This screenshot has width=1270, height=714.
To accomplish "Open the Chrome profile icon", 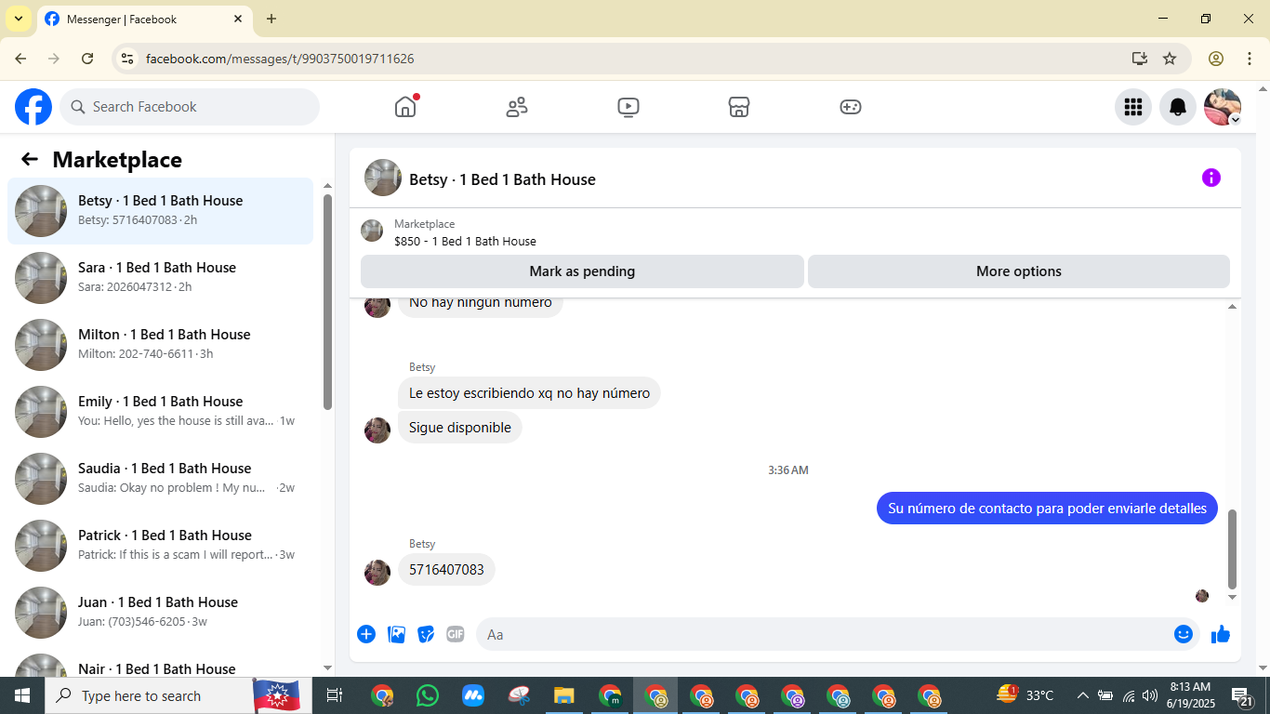I will (x=1216, y=59).
